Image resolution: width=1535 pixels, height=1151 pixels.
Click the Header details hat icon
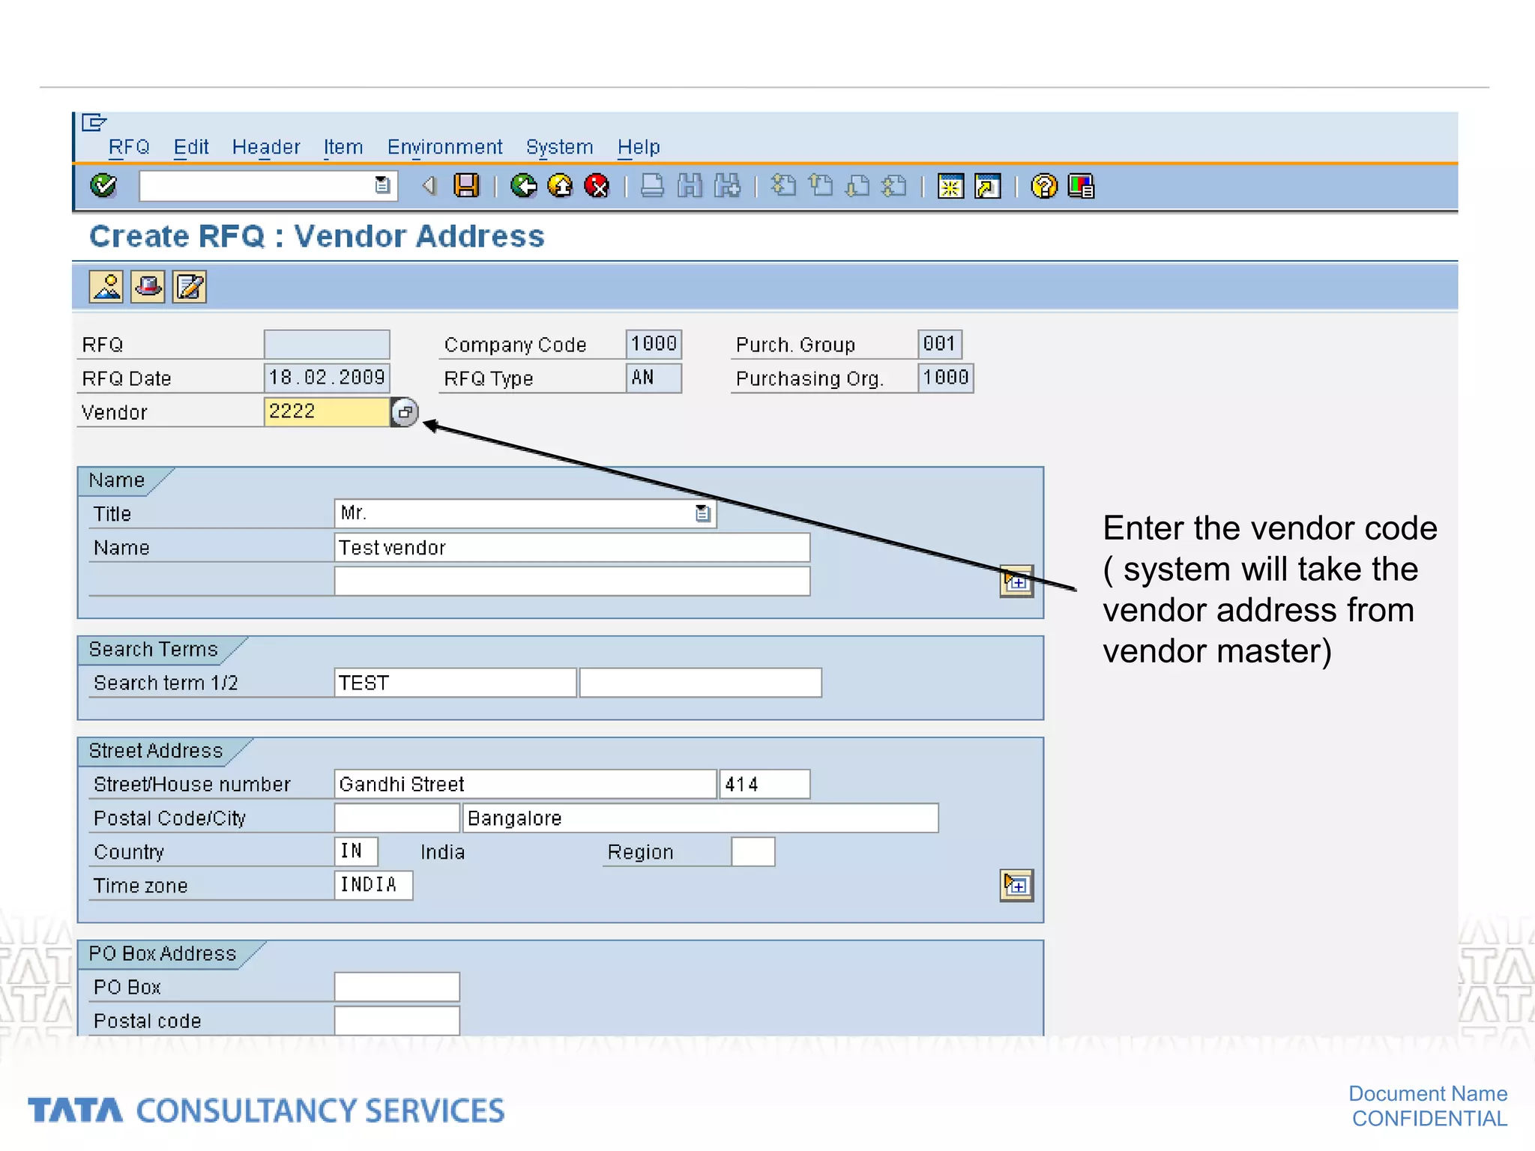click(148, 287)
